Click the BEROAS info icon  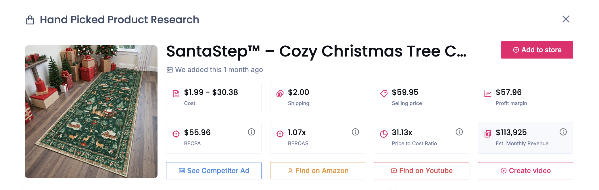[355, 132]
